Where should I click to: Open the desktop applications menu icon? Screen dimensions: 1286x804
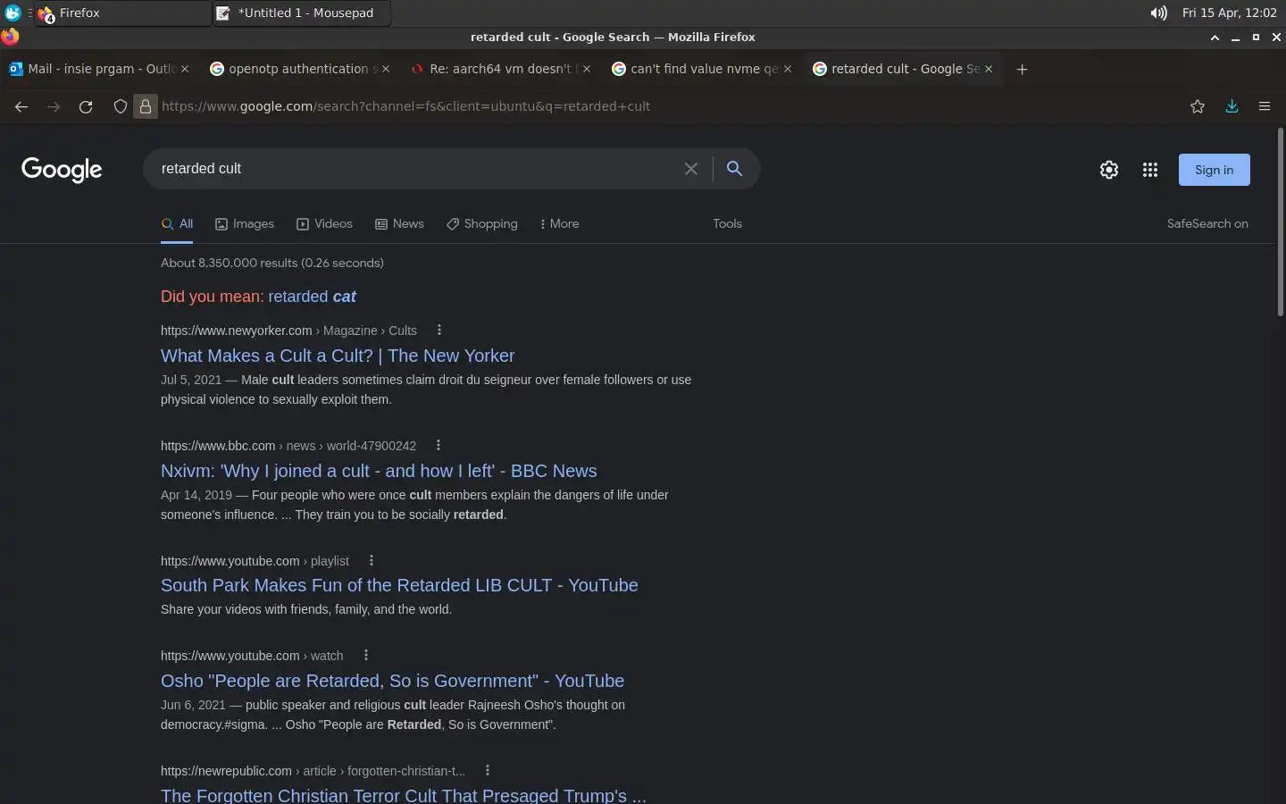(13, 13)
